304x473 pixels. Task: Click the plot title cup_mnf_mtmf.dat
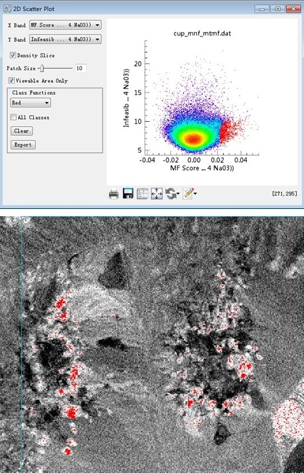point(202,33)
